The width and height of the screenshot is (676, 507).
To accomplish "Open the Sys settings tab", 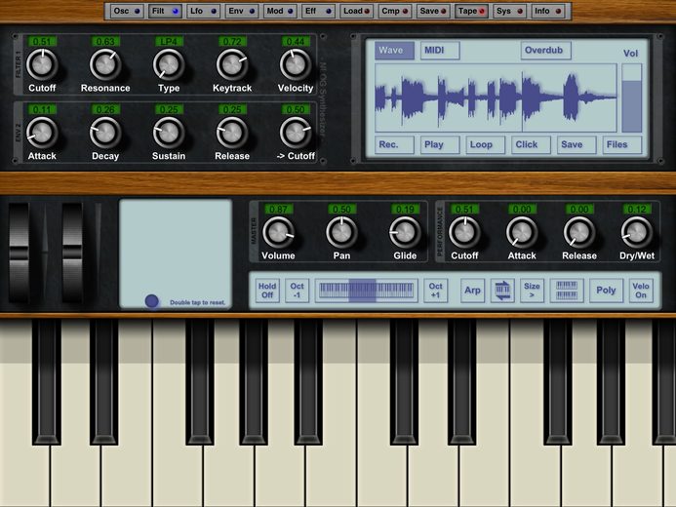I will (x=509, y=11).
